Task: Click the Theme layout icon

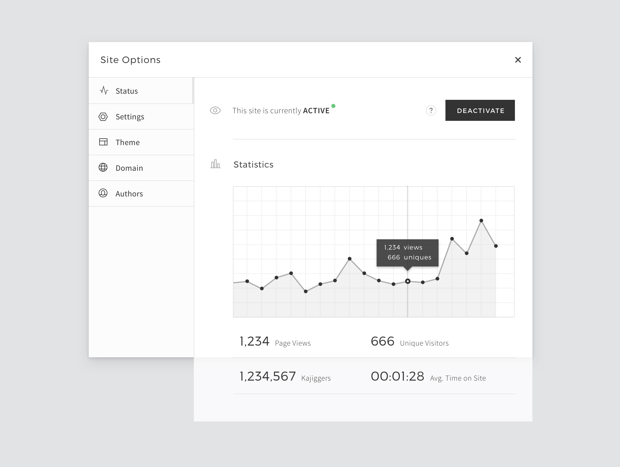Action: [x=103, y=142]
